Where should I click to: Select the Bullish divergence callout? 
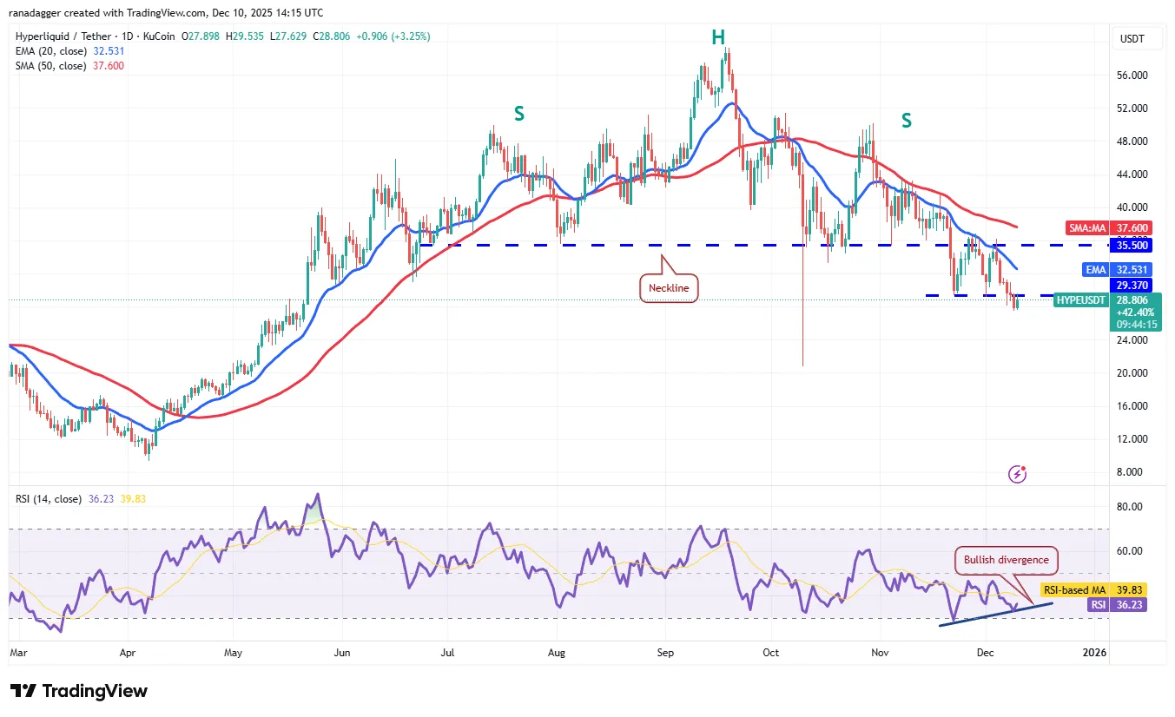(1006, 560)
